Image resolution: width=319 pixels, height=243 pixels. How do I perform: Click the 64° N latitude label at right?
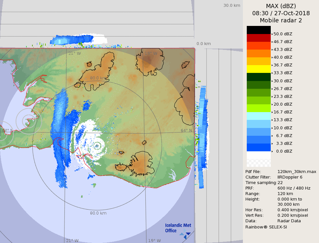[x=186, y=131]
